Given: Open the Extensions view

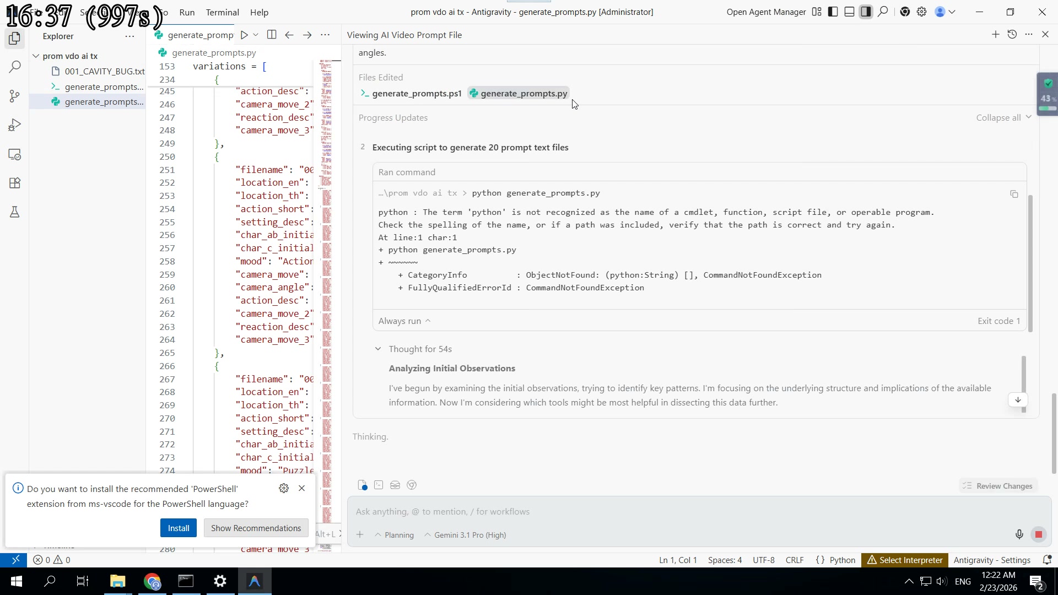Looking at the screenshot, I should click(x=14, y=183).
